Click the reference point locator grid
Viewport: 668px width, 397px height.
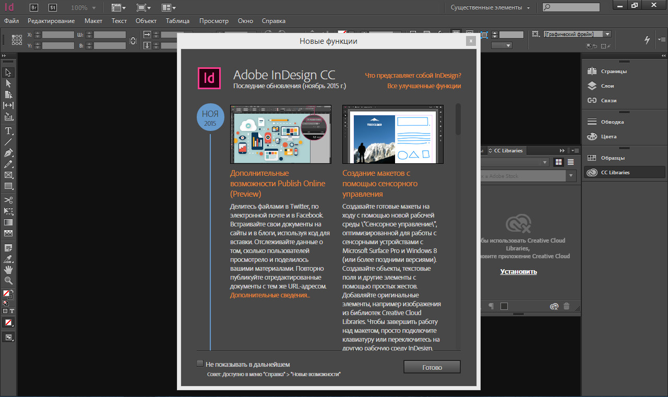pyautogui.click(x=17, y=40)
